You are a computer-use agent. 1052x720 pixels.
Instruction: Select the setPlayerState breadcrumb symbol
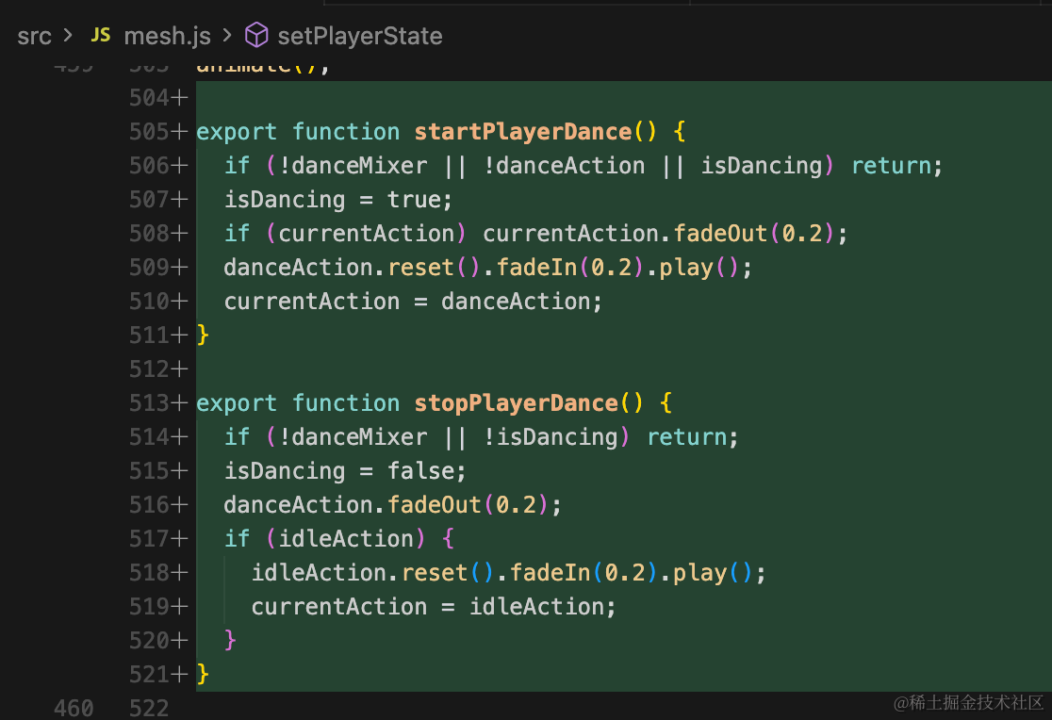(359, 36)
